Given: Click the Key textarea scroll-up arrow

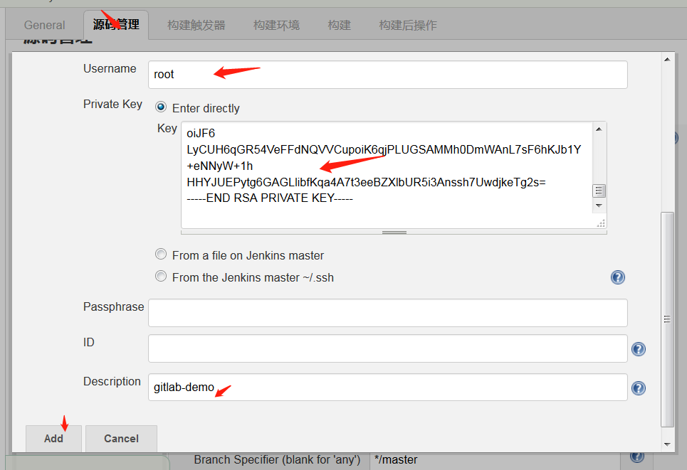Looking at the screenshot, I should [599, 129].
